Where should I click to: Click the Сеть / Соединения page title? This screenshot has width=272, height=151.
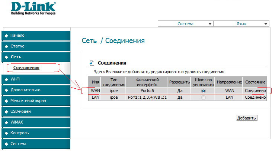click(113, 41)
